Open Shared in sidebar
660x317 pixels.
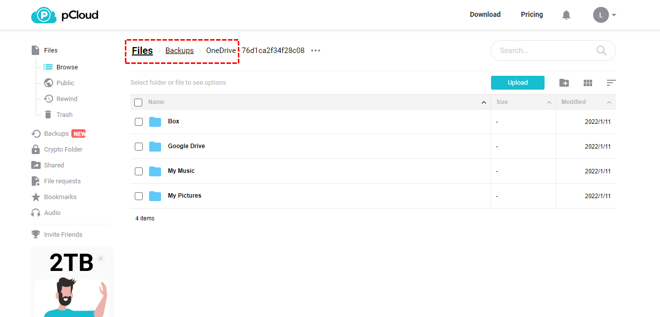(54, 165)
